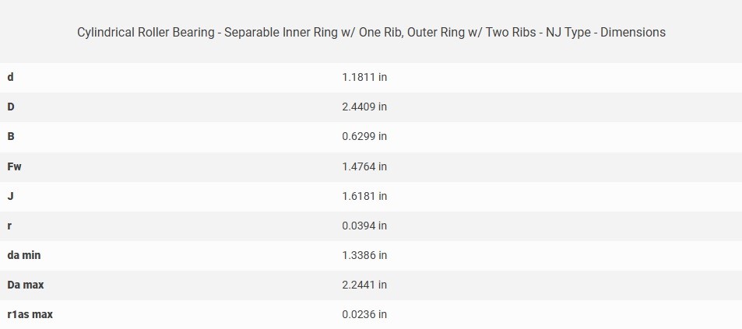The height and width of the screenshot is (329, 742).
Task: Select the 'r1as max' row label
Action: click(x=30, y=314)
